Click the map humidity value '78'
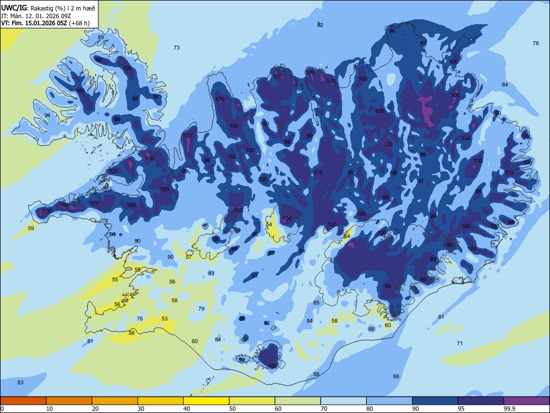The width and height of the screenshot is (550, 413). click(x=536, y=43)
